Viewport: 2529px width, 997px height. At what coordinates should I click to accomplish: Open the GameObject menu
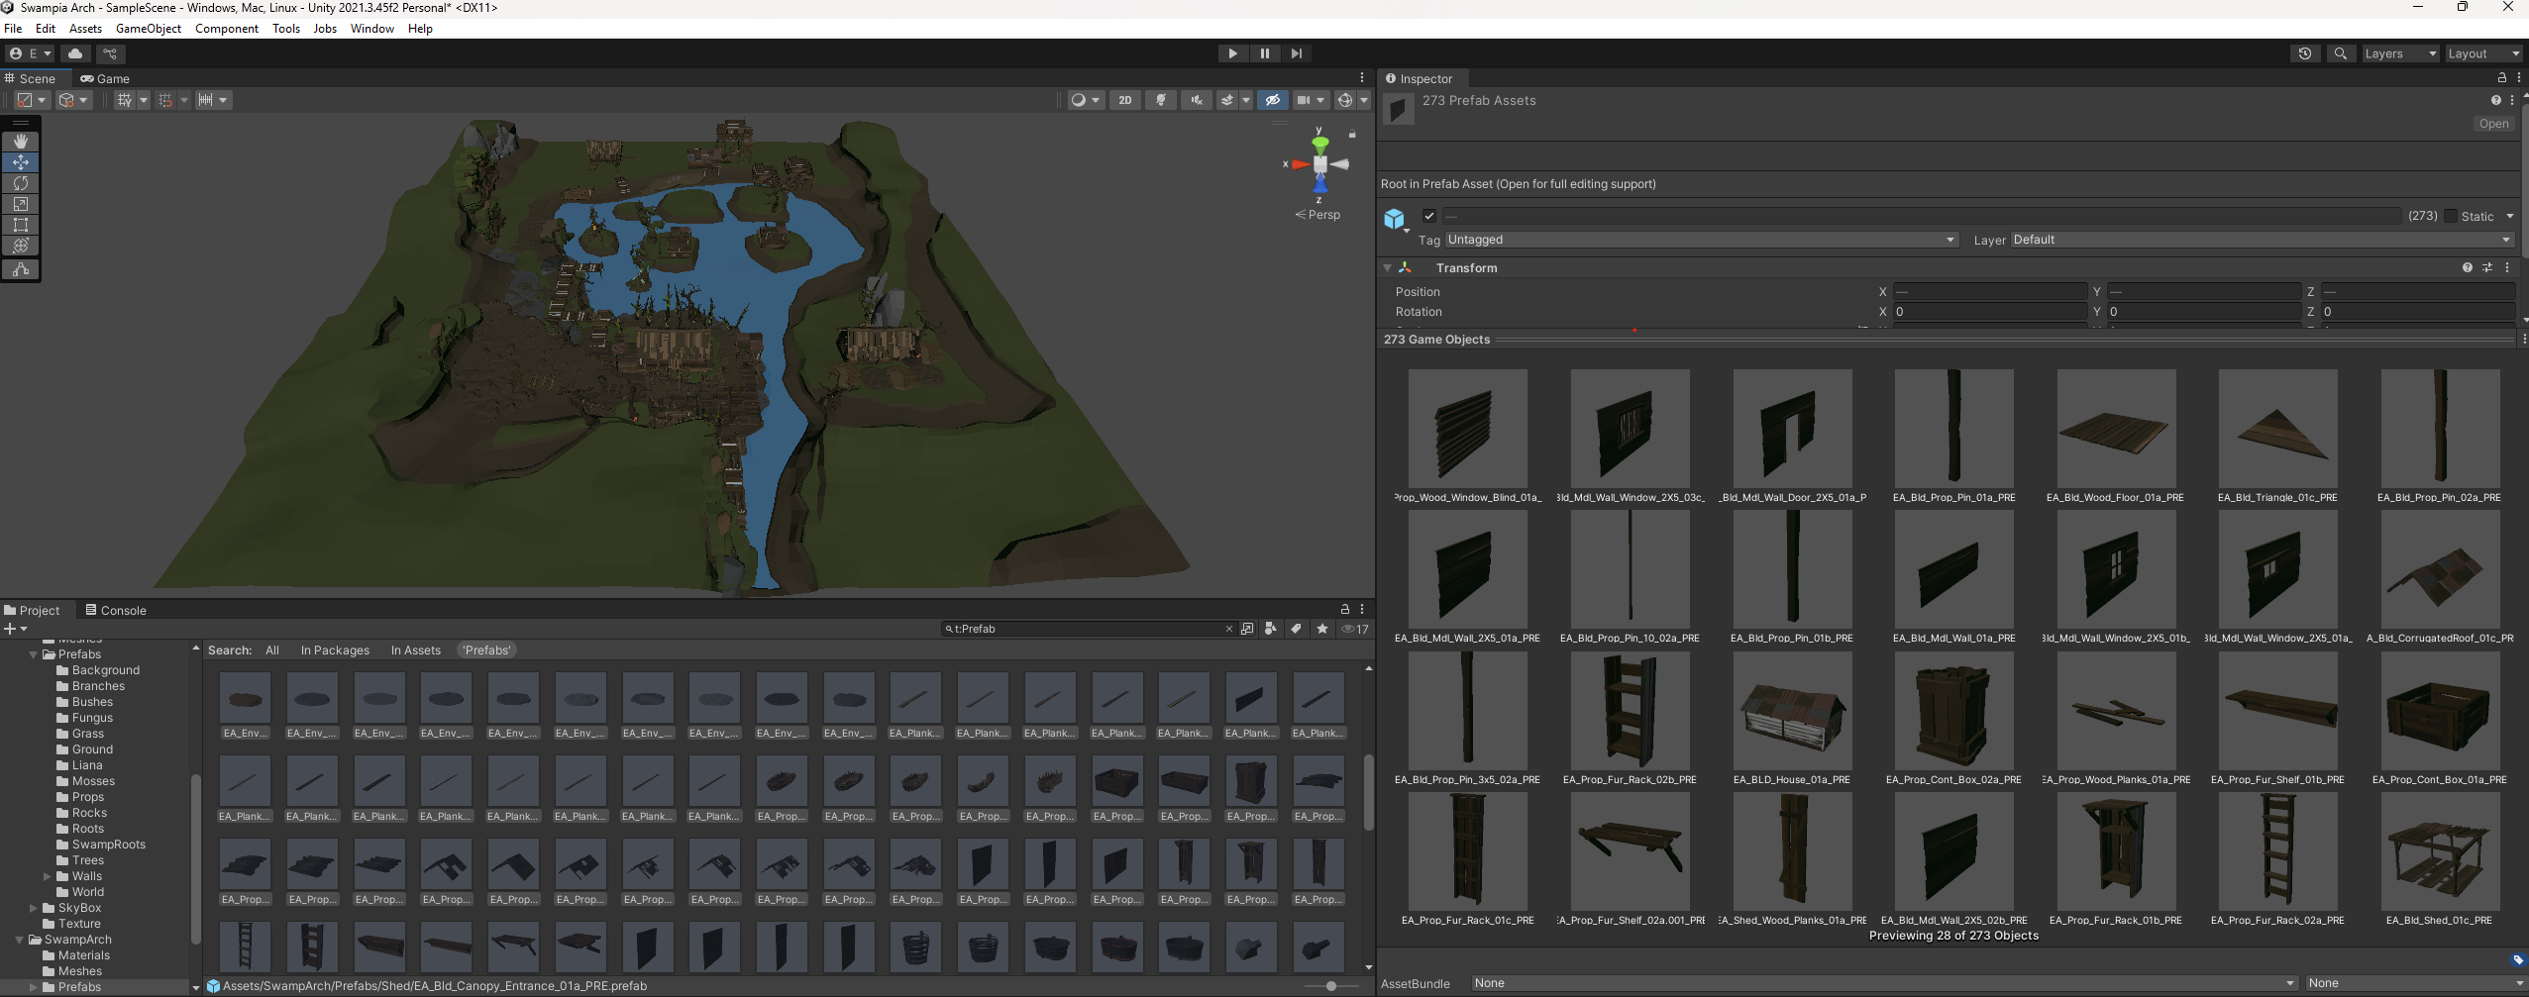point(149,29)
